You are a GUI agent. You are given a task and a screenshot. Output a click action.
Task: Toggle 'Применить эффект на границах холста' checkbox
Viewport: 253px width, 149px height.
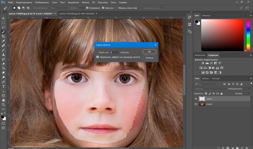click(x=98, y=57)
